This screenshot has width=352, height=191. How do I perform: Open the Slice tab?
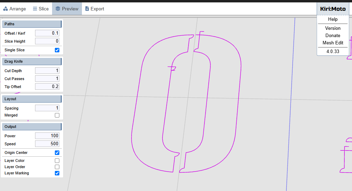point(41,9)
